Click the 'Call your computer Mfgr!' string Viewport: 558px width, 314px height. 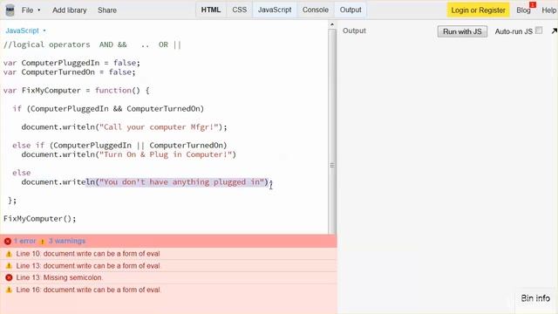coord(159,127)
